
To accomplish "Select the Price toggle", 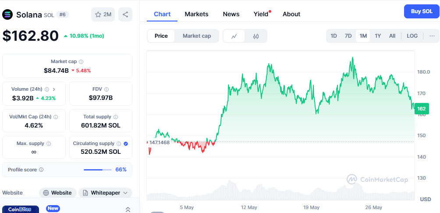I will [x=161, y=36].
